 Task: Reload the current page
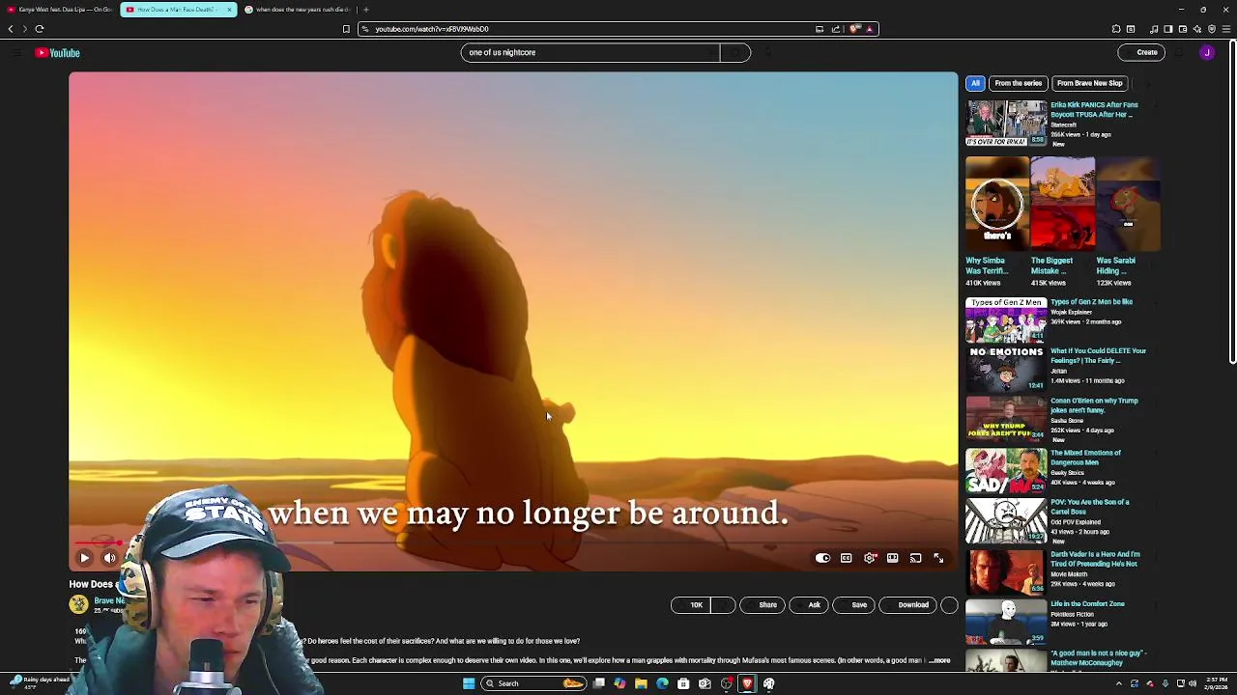40,29
